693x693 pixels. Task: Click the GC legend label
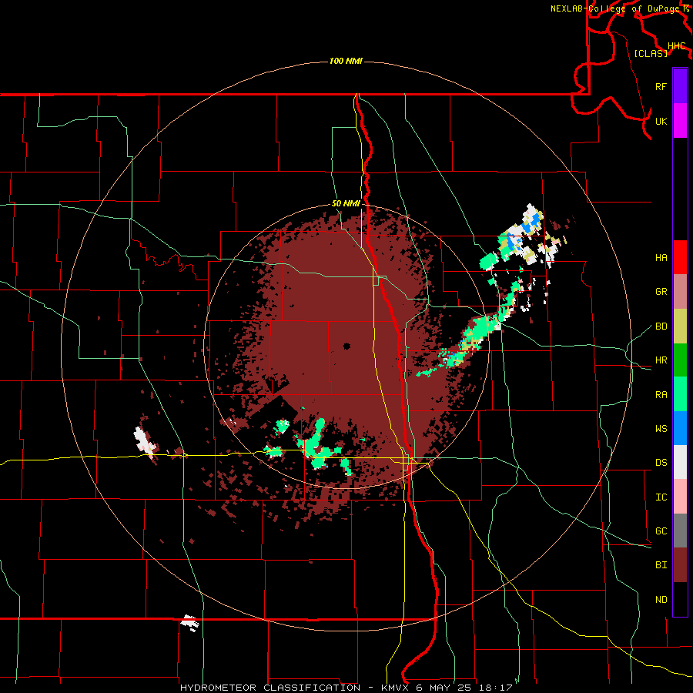point(661,531)
